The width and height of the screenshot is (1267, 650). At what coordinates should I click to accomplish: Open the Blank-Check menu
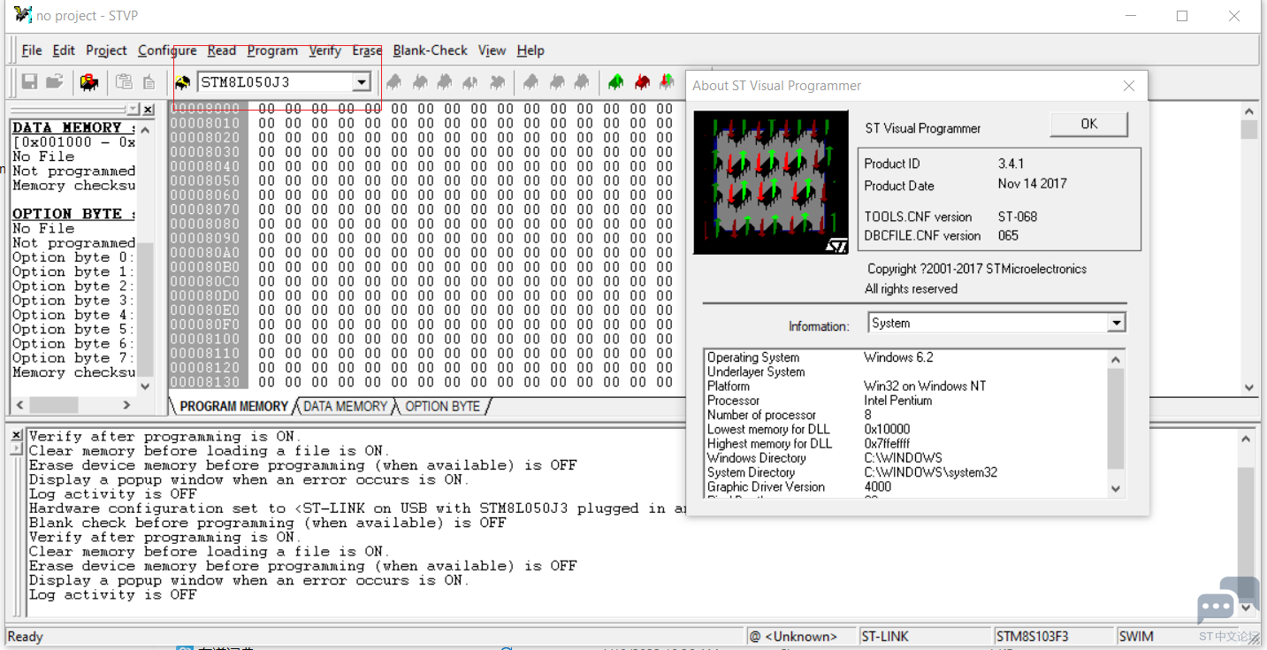pos(431,50)
